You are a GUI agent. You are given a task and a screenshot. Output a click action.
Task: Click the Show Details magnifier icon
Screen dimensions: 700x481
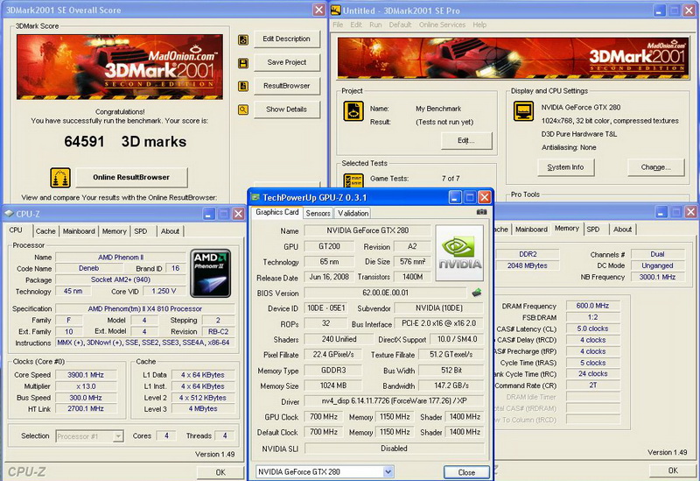[x=243, y=110]
